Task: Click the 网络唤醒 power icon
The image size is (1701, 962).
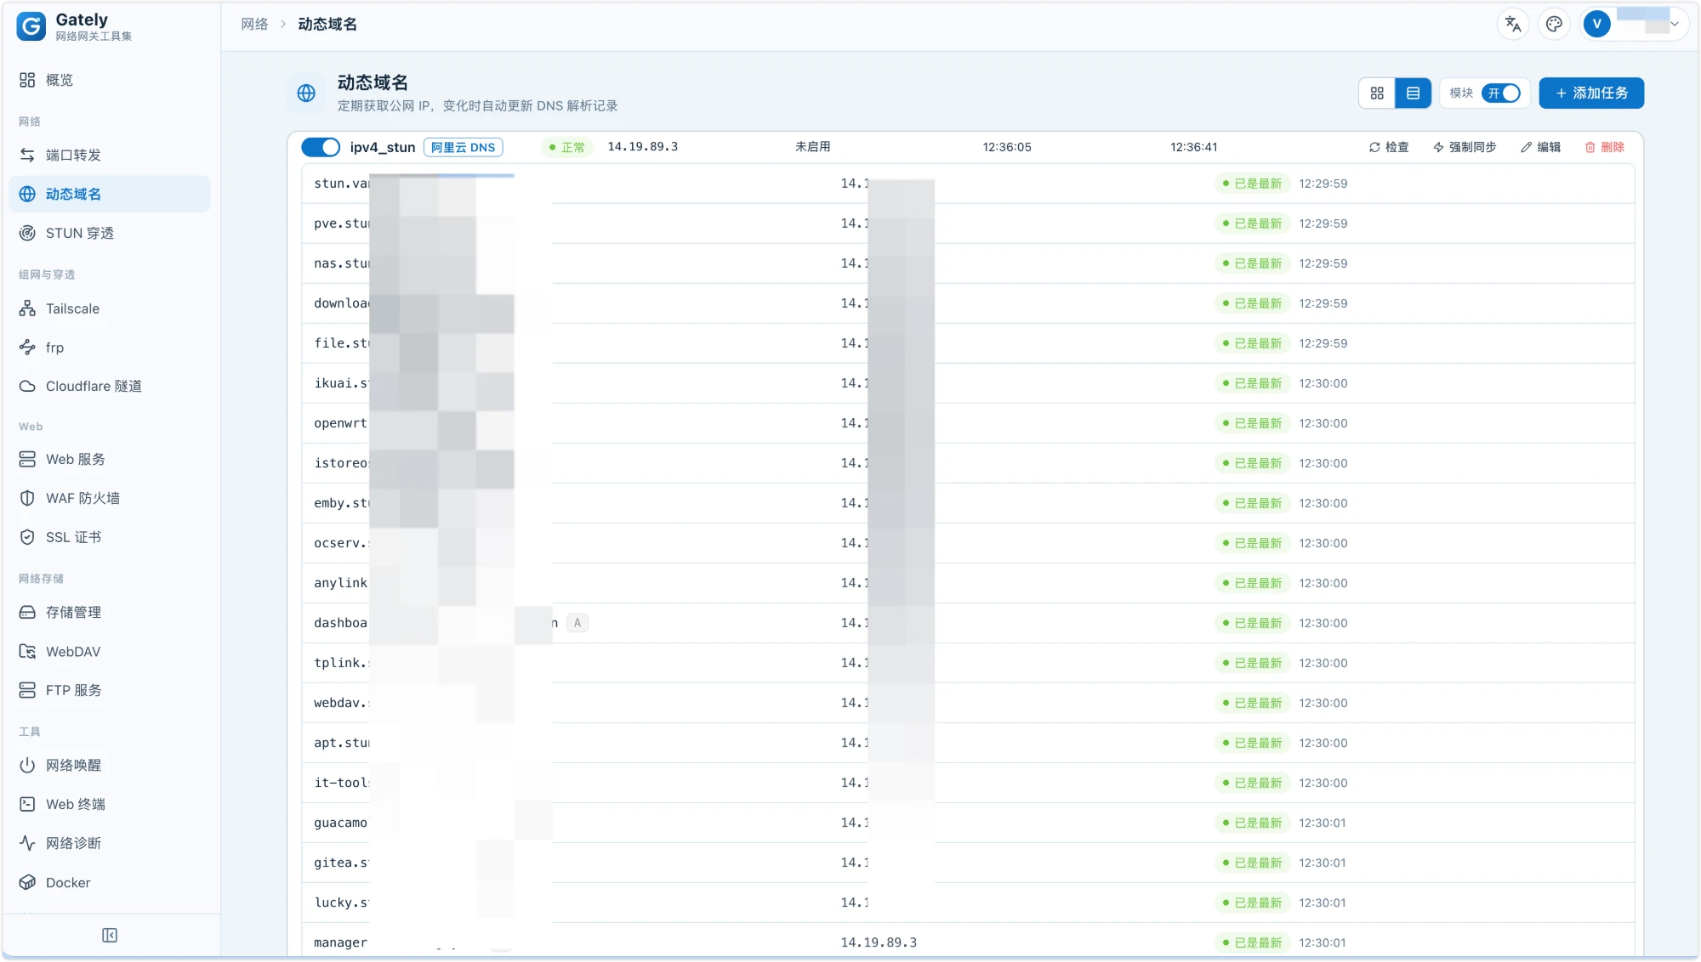Action: point(27,765)
